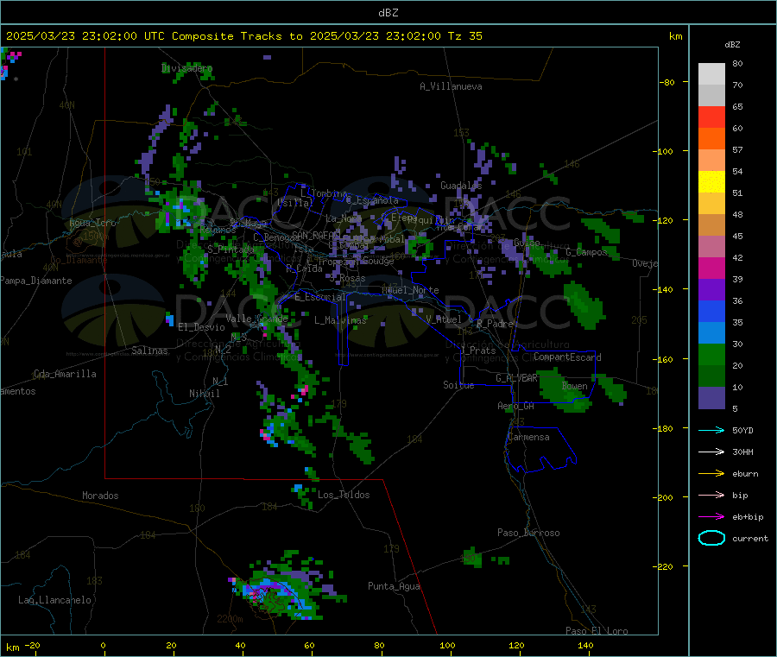Click the cyan 50YD arrow legend icon
The height and width of the screenshot is (657, 777).
tap(711, 430)
